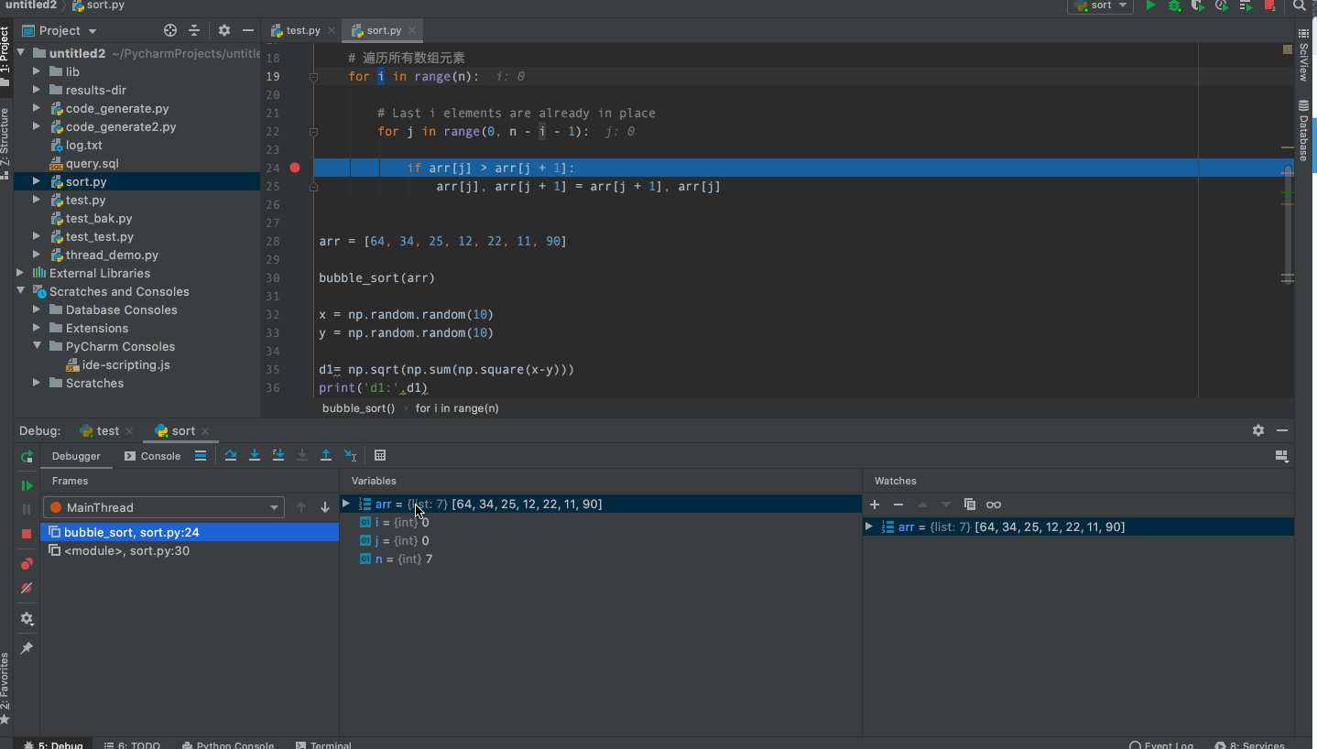Resume program in debug panel

[x=27, y=485]
